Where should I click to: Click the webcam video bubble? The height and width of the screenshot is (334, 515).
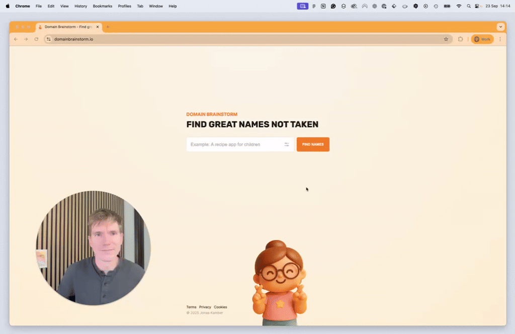[93, 248]
